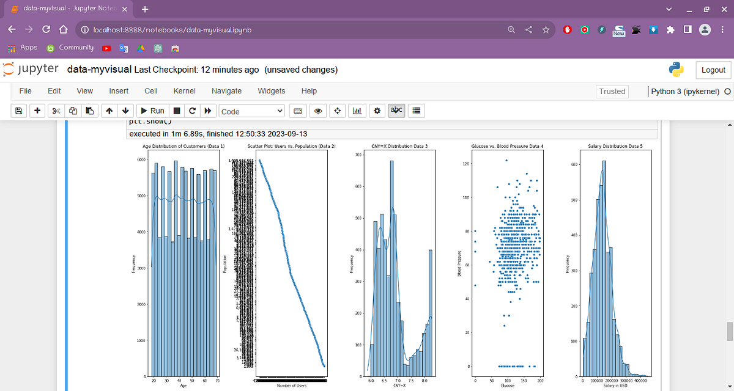This screenshot has width=734, height=391.
Task: Toggle the spellchecker abc button
Action: (x=396, y=111)
